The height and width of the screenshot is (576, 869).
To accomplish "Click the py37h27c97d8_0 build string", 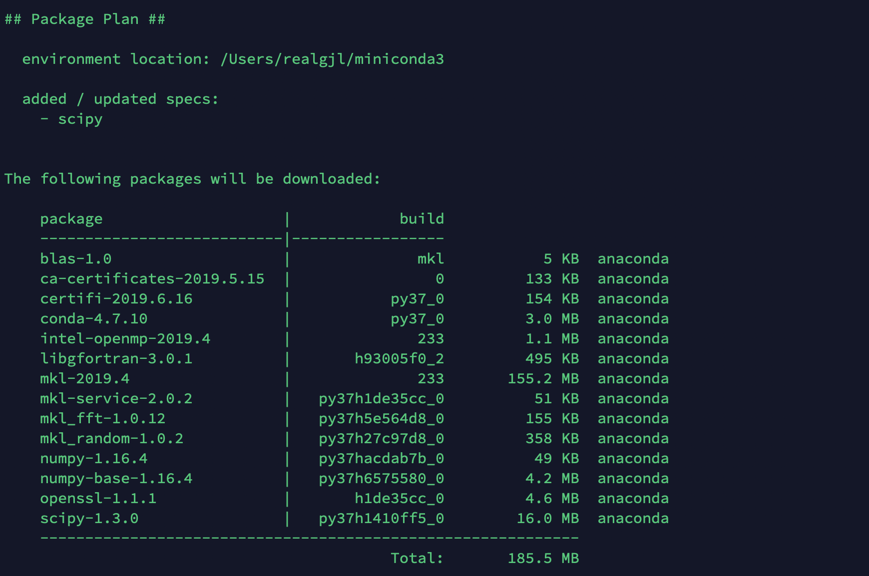I will [x=381, y=439].
